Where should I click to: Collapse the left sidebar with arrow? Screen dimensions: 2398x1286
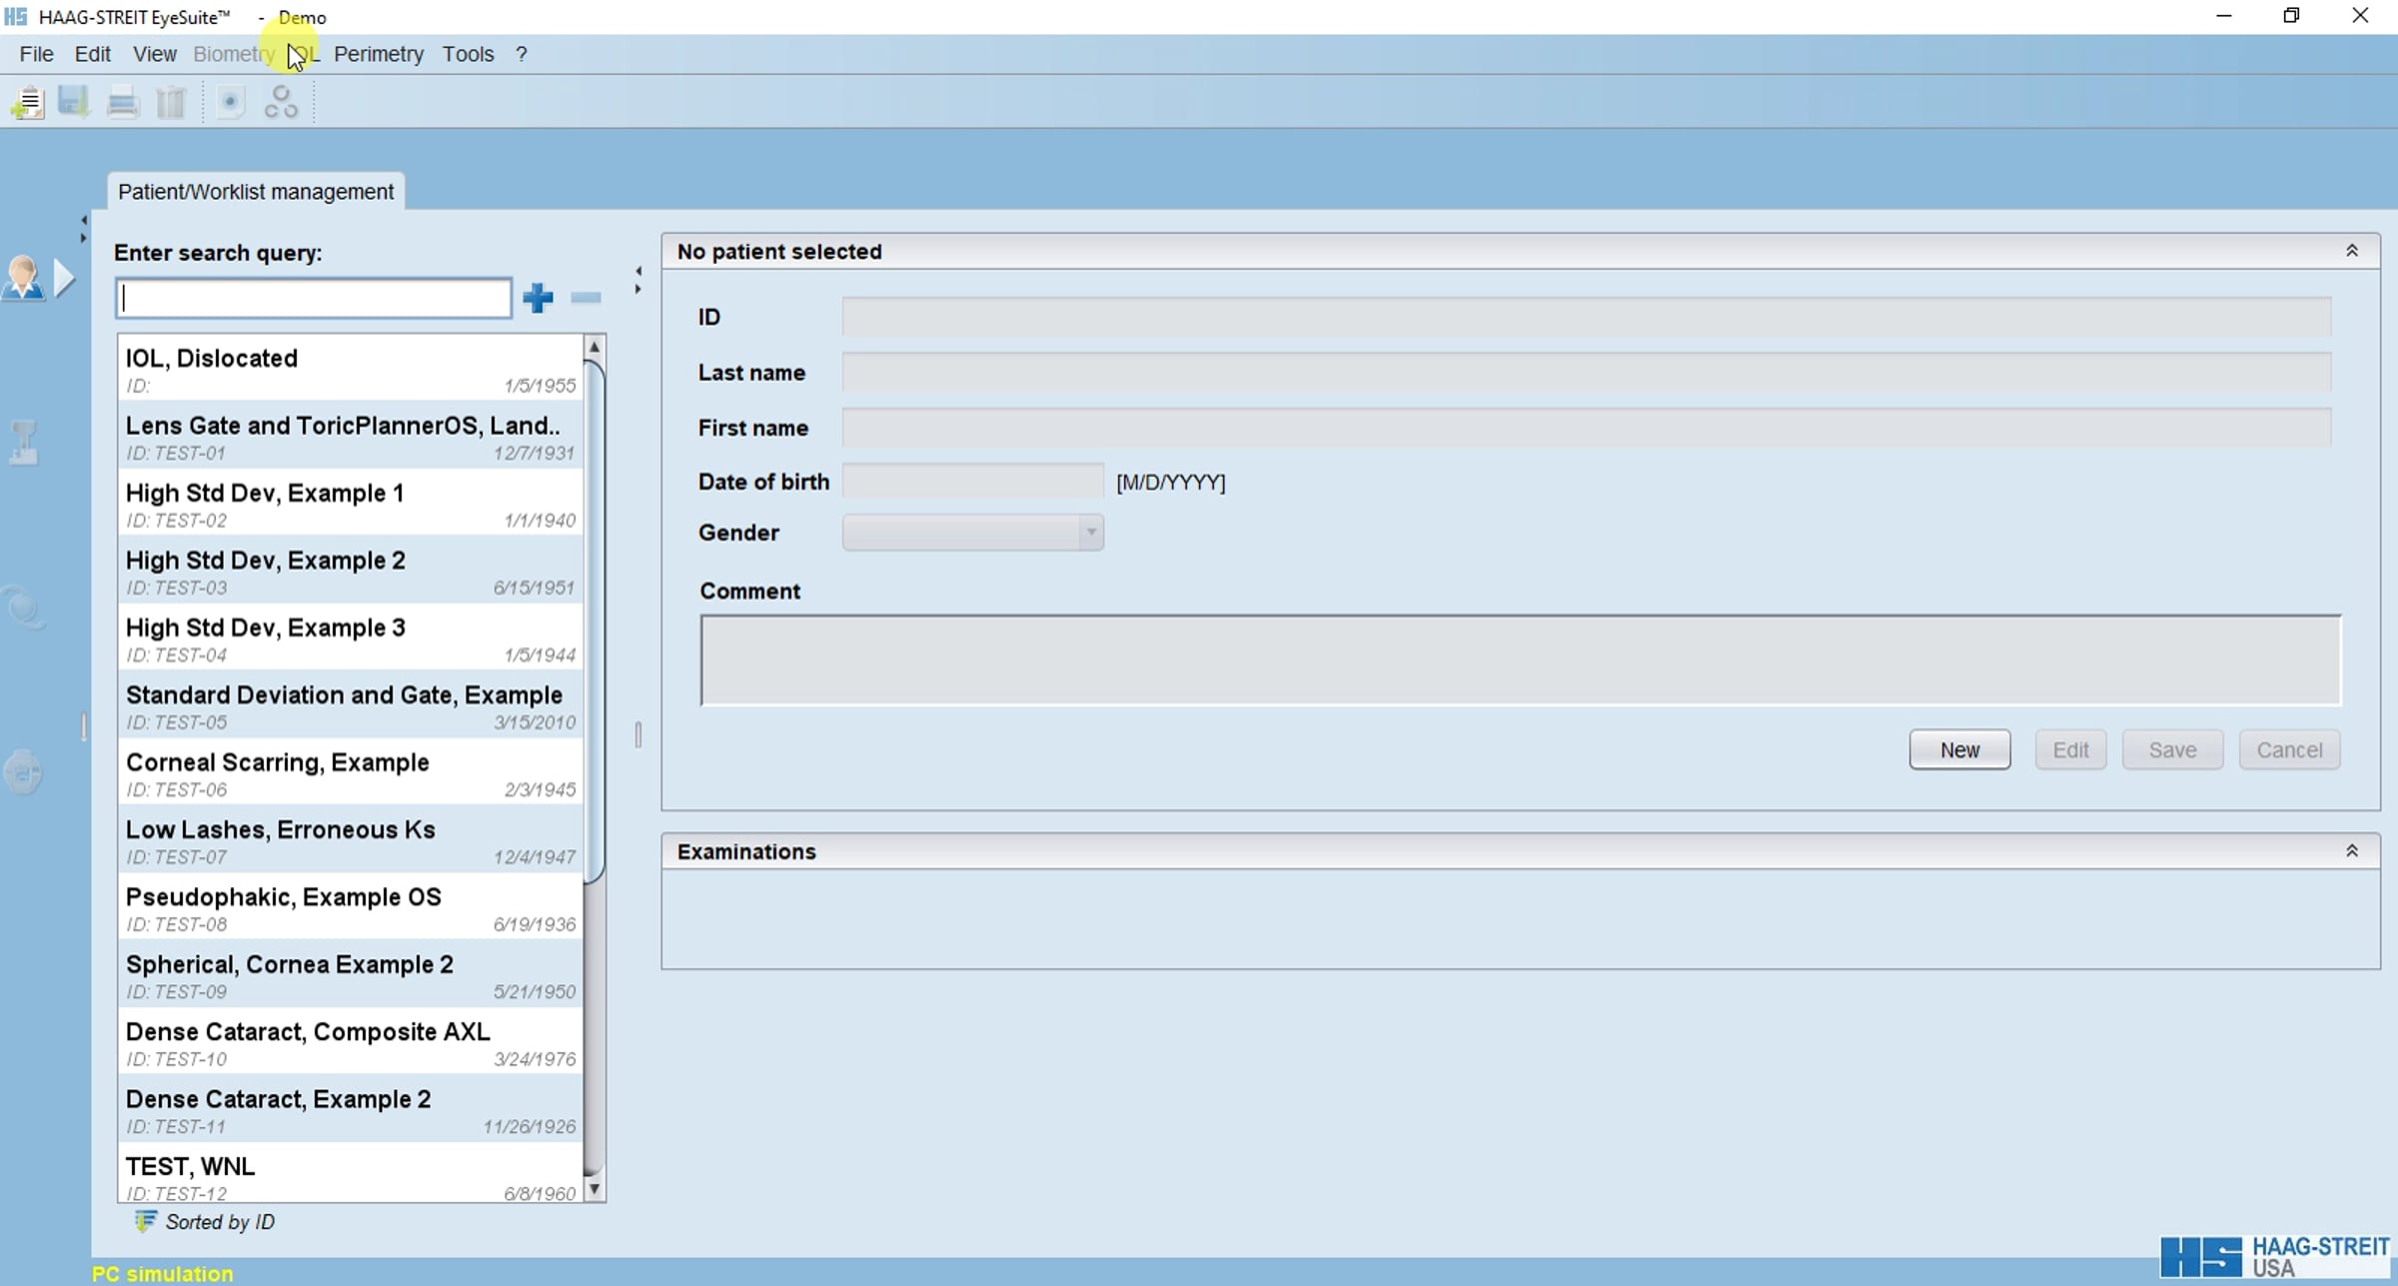coord(83,220)
